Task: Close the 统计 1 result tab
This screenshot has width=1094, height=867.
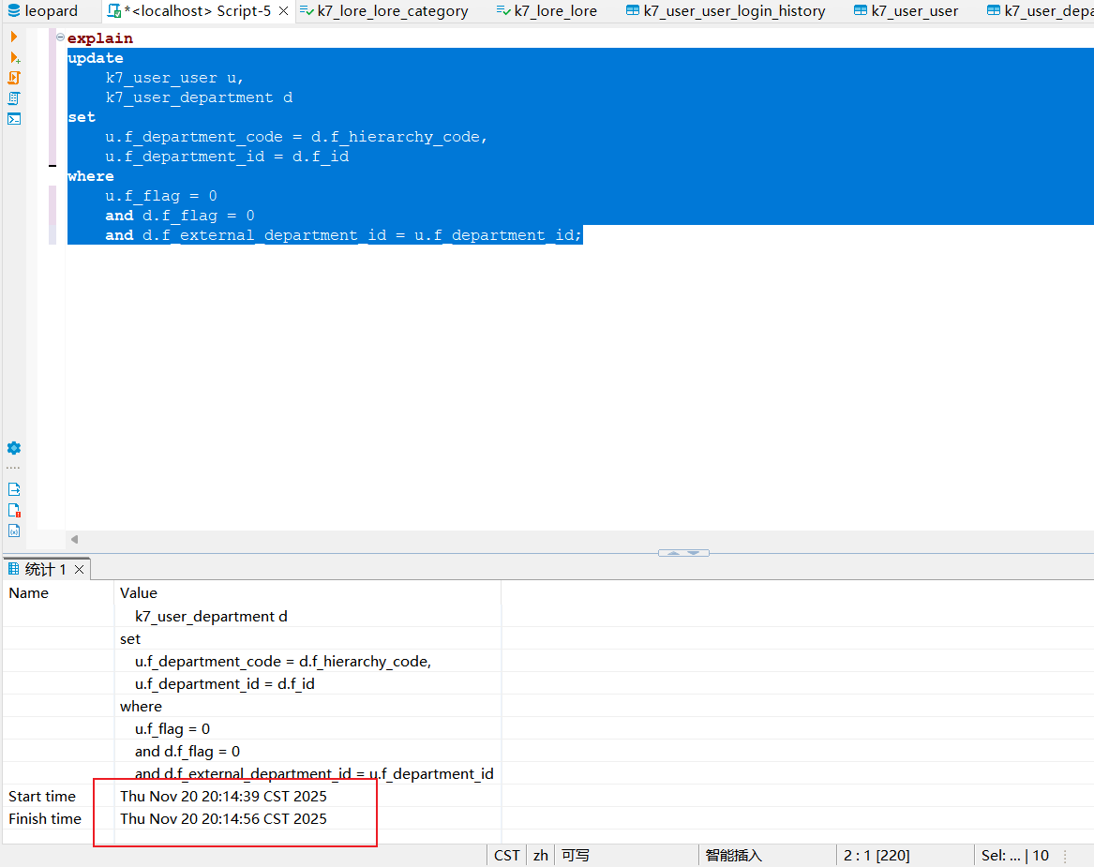Action: click(x=80, y=569)
